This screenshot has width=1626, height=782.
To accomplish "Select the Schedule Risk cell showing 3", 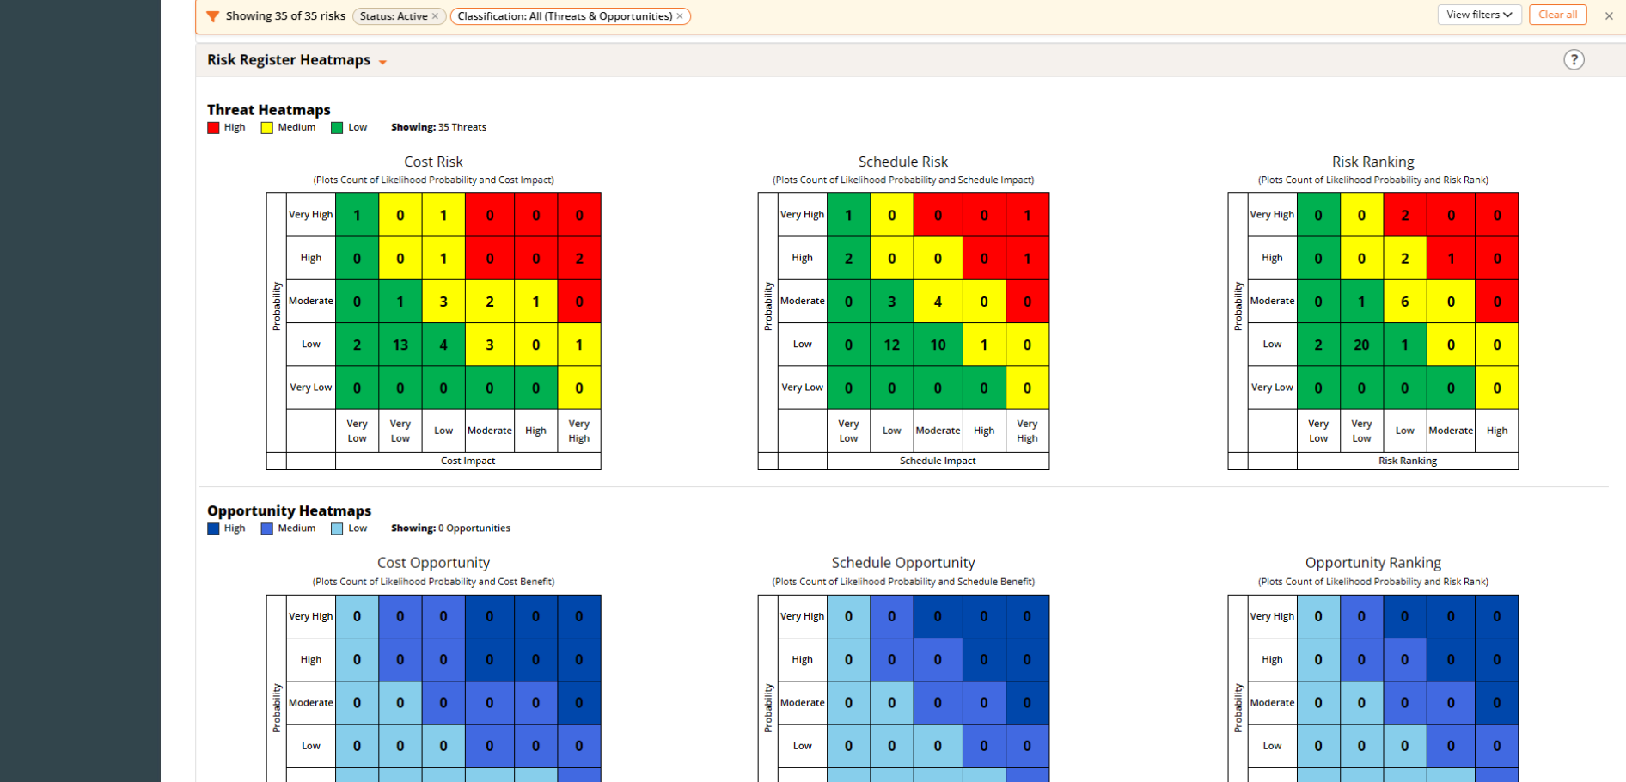I will coord(892,302).
